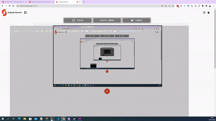
Task: Click the Snipclip Record logo
Action: [x=4, y=13]
